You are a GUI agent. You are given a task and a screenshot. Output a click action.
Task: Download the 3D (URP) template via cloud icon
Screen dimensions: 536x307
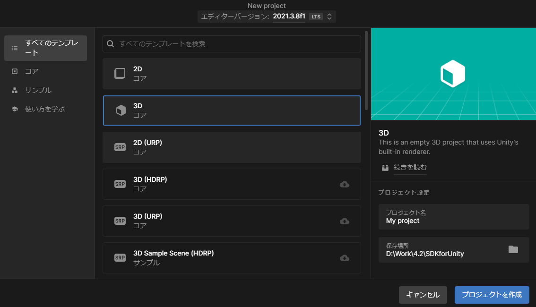click(x=345, y=222)
